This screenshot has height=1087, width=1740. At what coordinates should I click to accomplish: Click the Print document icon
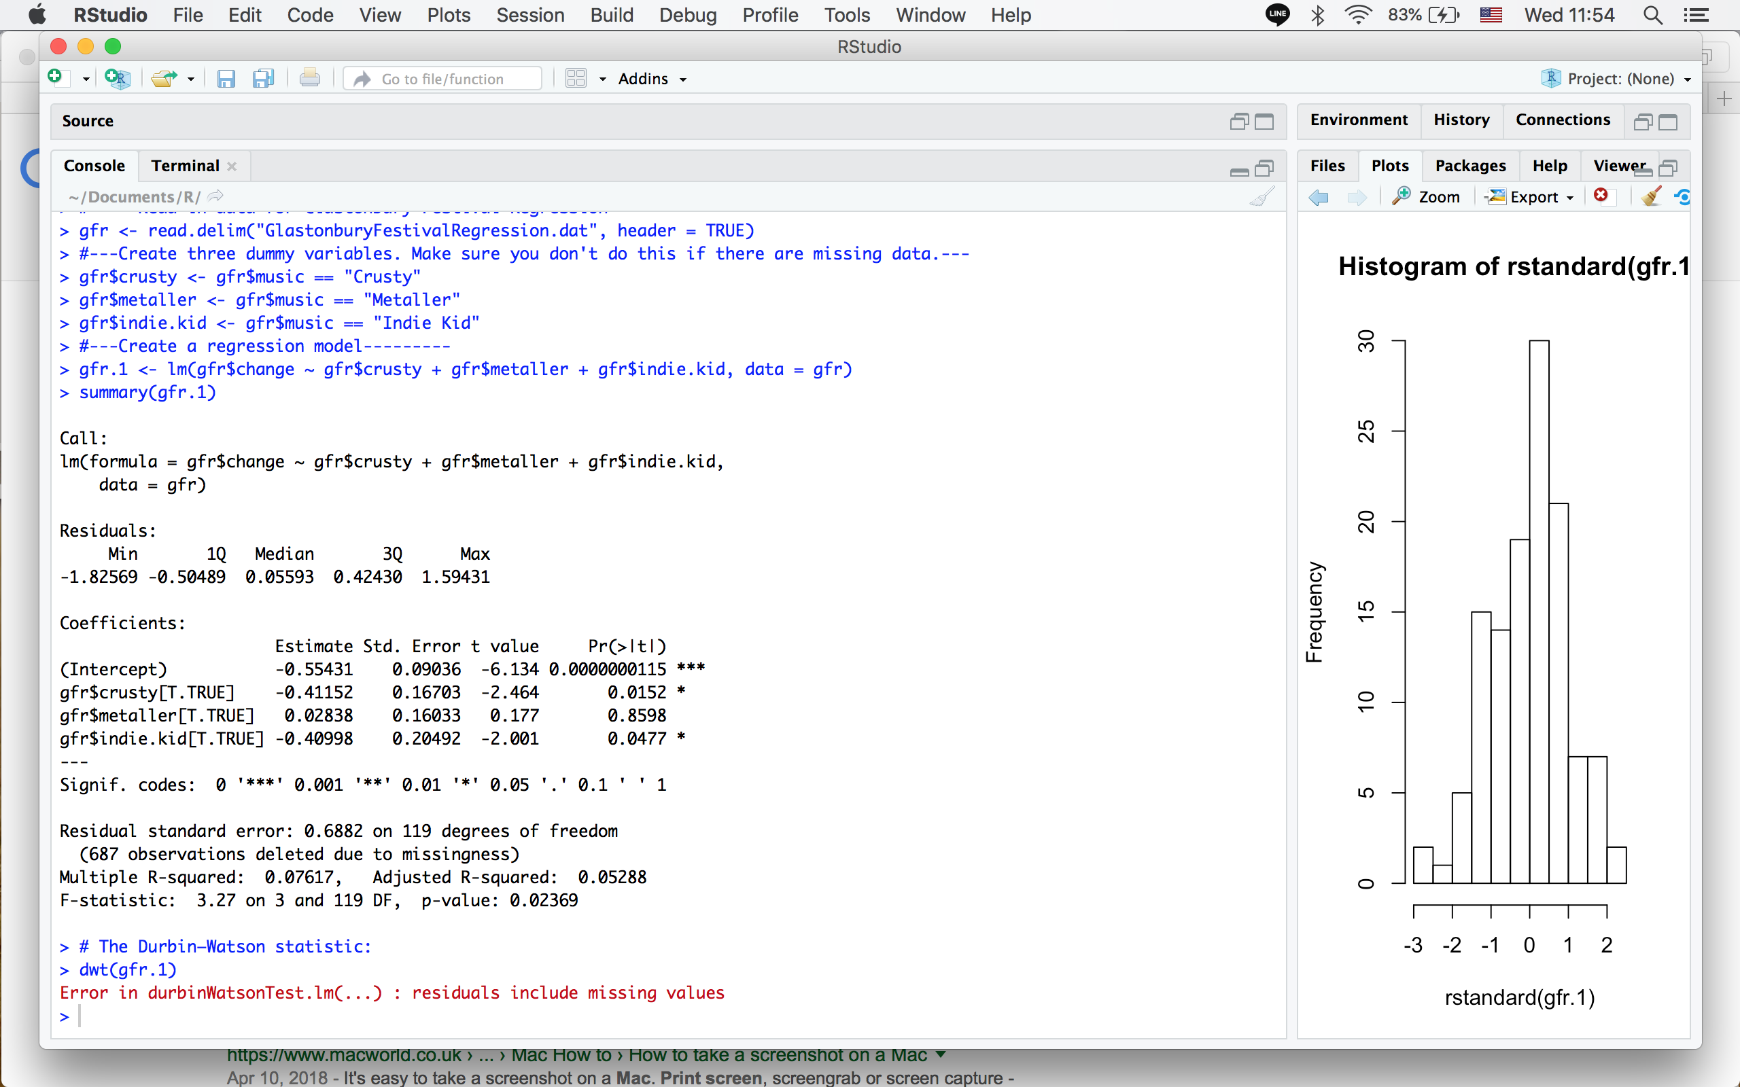pyautogui.click(x=310, y=77)
